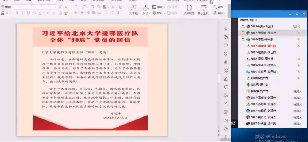Click the four-squares grid icon in side panel
The height and width of the screenshot is (142, 308).
click(x=226, y=70)
